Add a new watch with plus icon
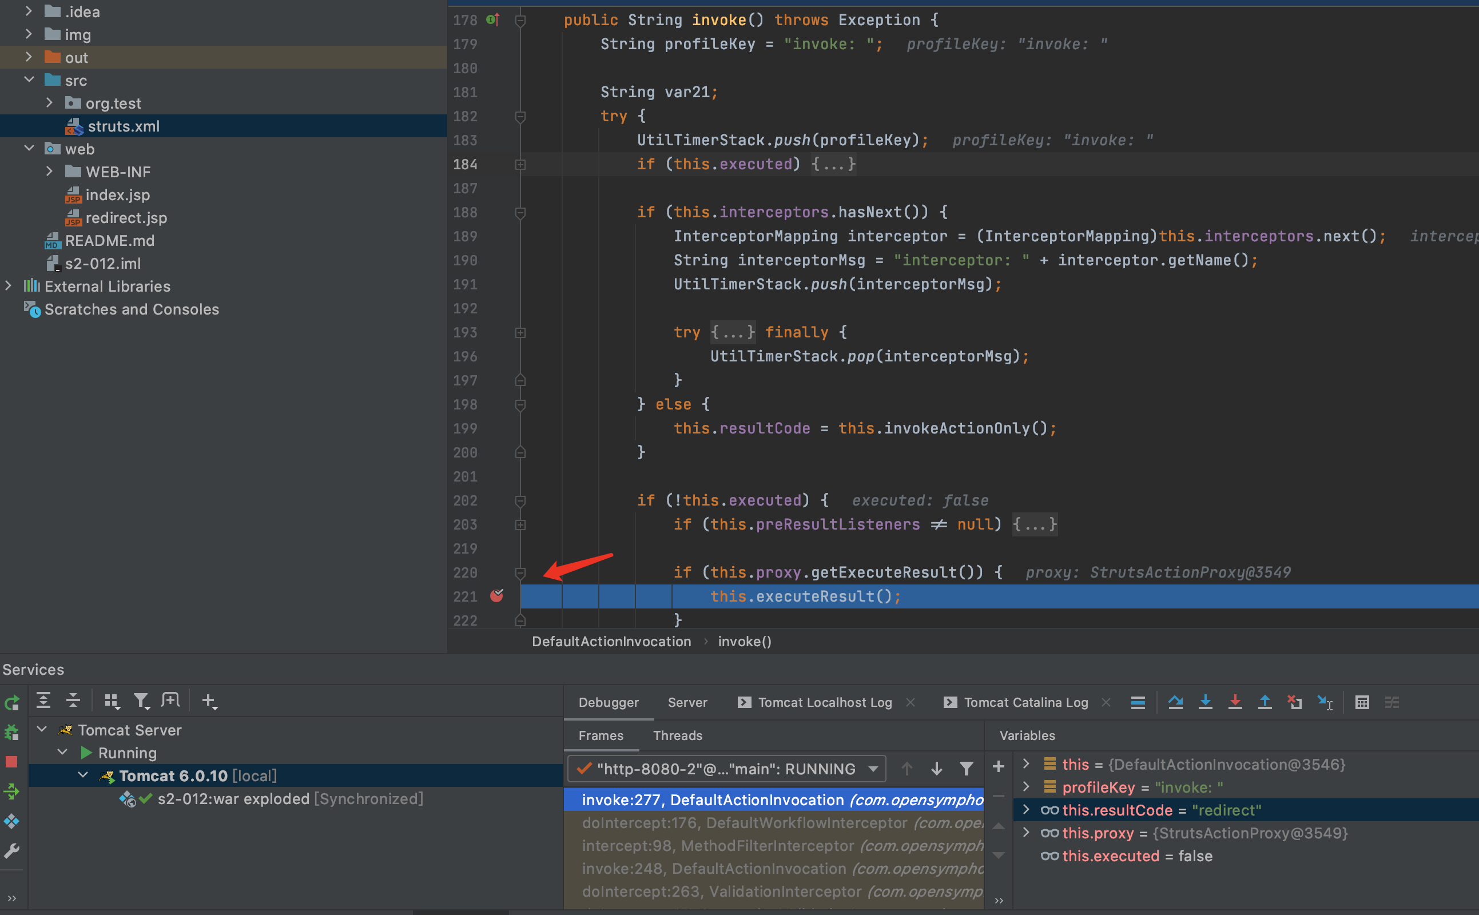Screen dimensions: 1479x915 tap(999, 767)
